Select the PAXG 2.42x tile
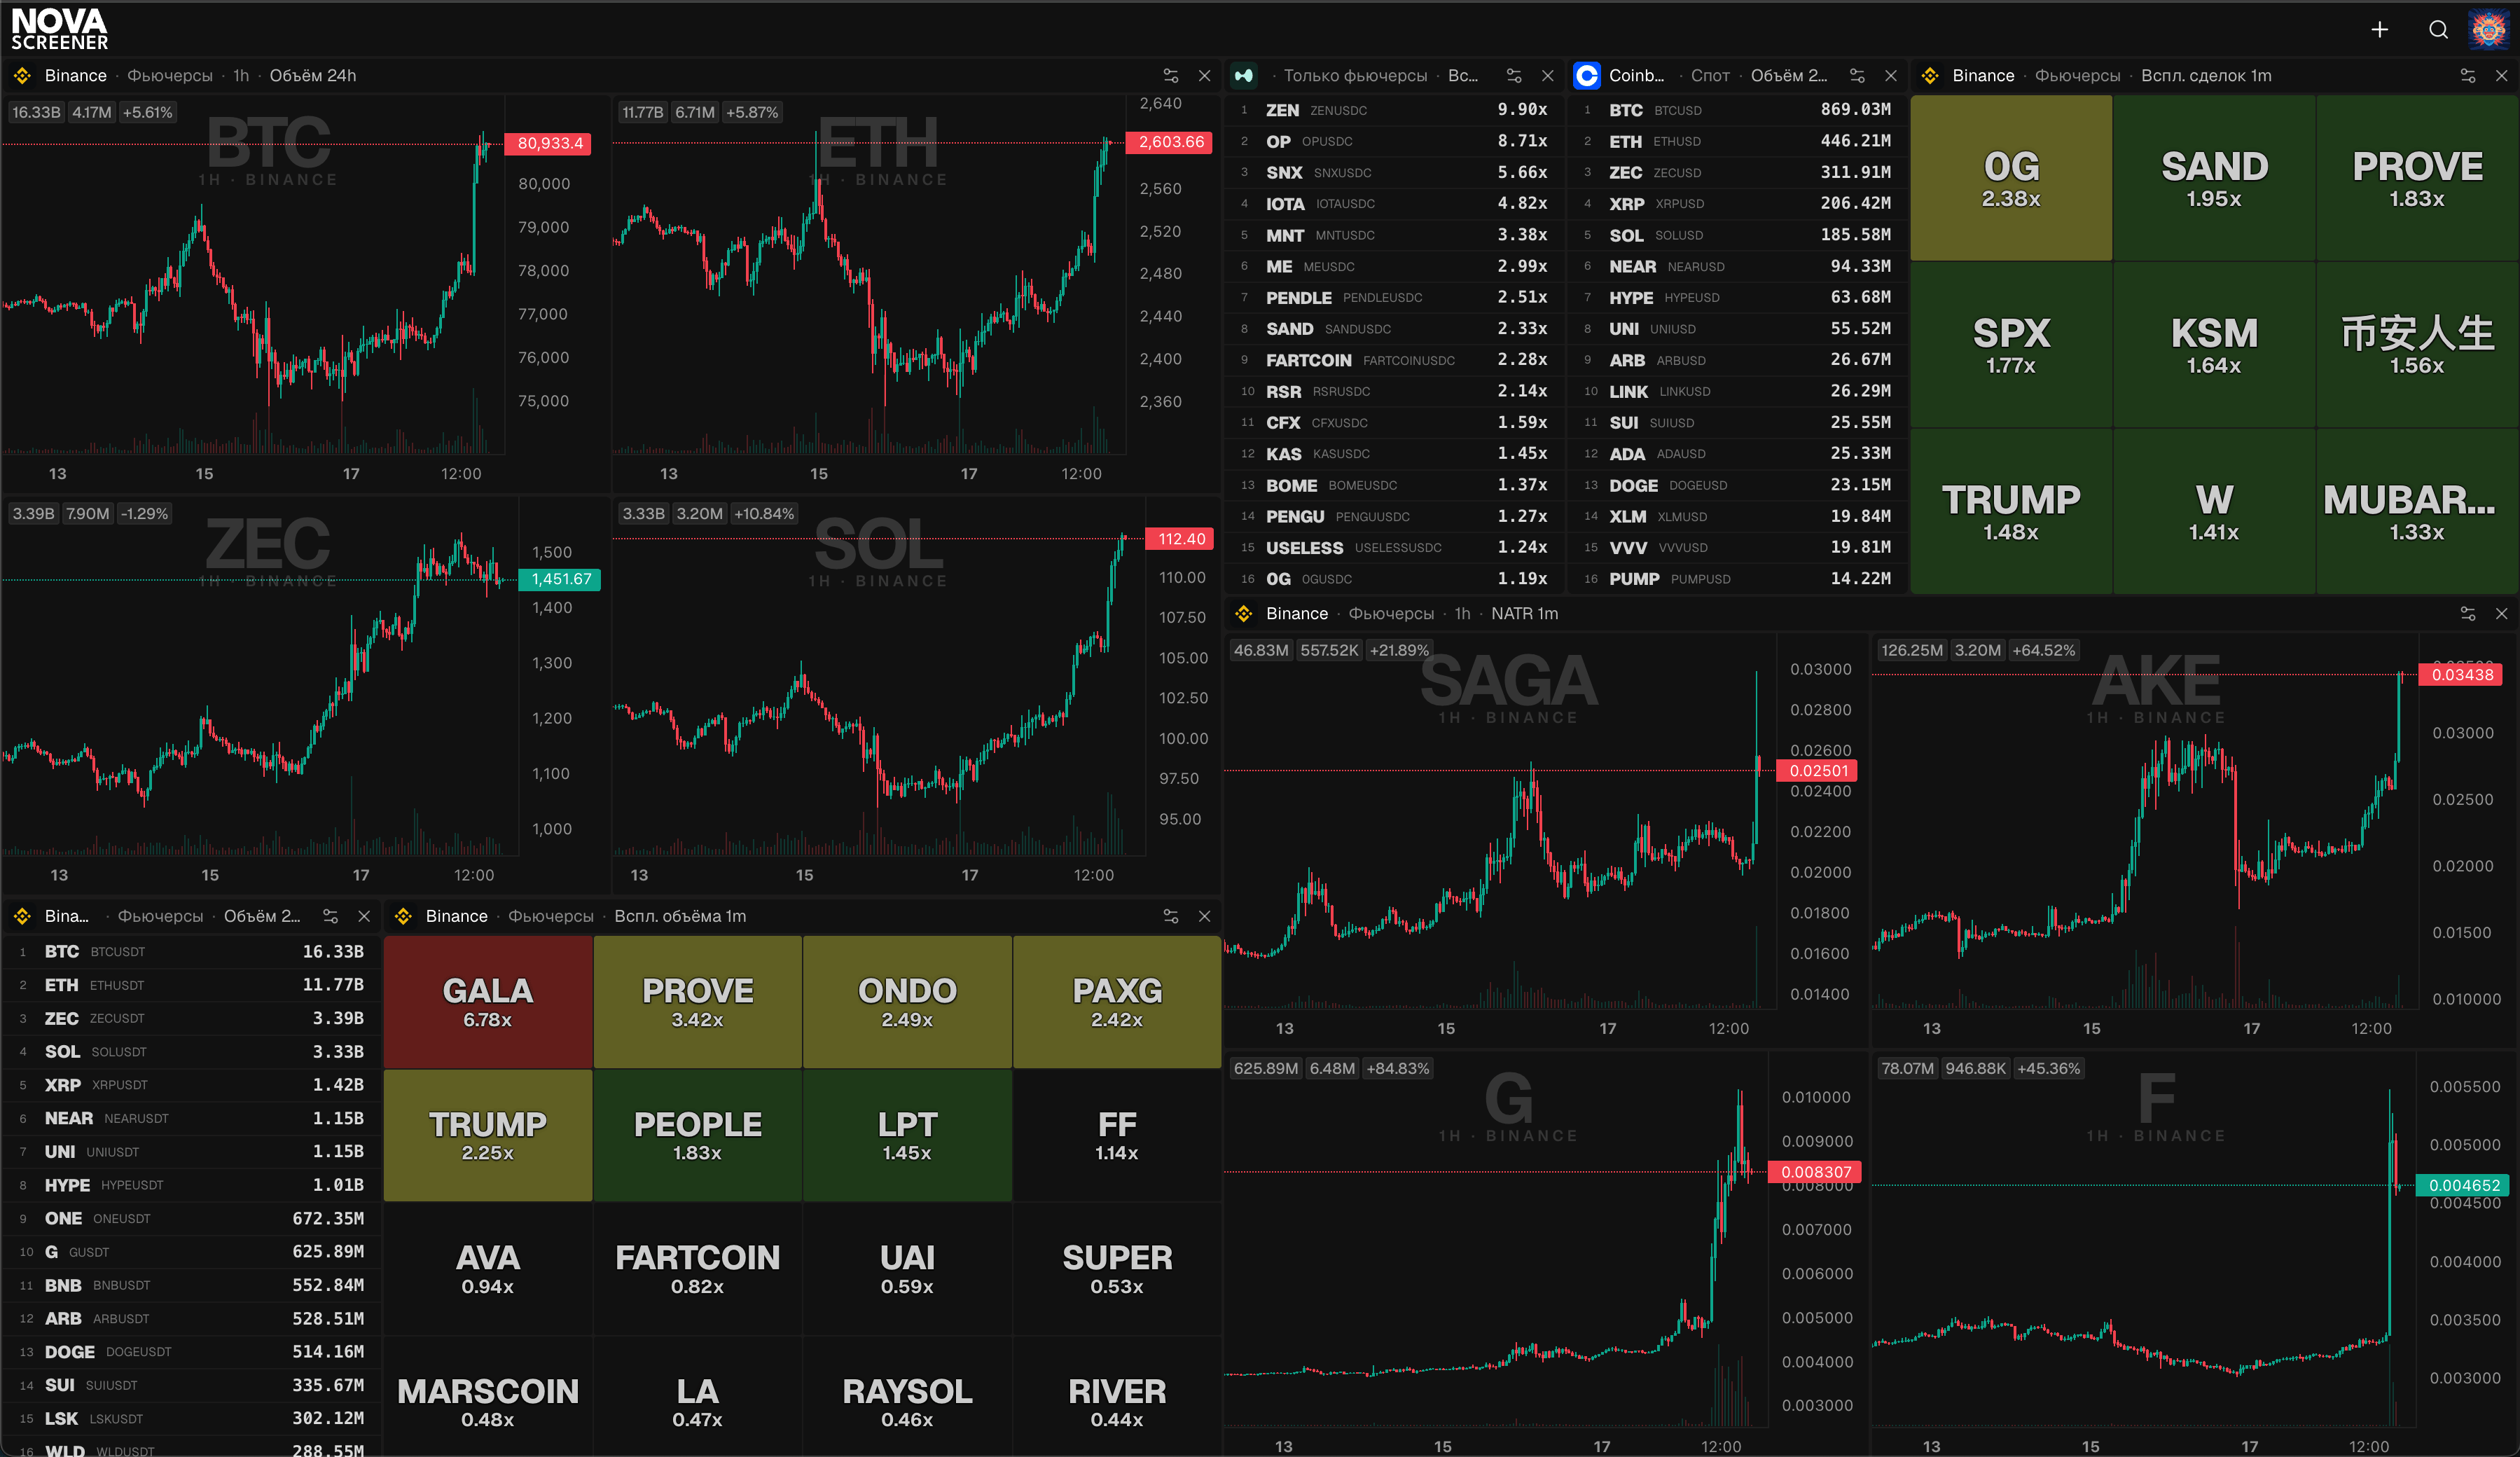 (1117, 1002)
